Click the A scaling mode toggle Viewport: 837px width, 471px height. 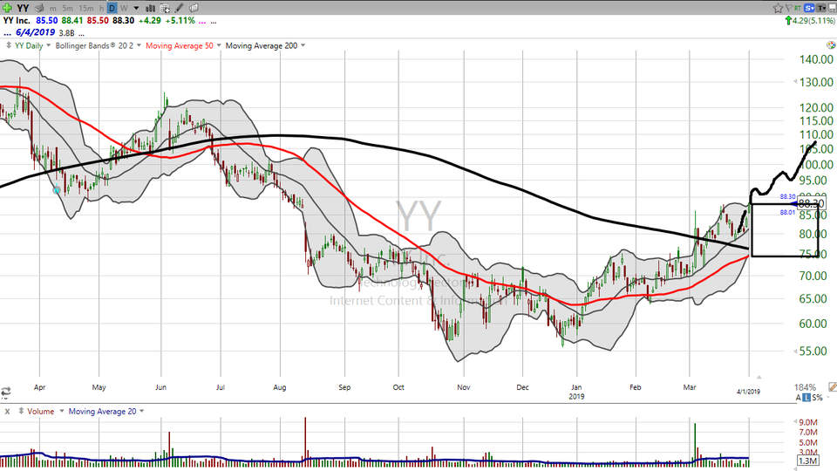click(799, 398)
